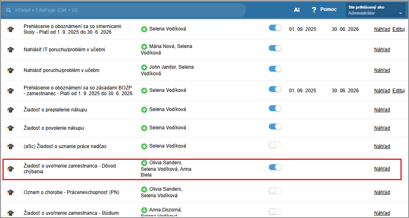
Task: Open the Administrátor account dropdown
Action: tap(375, 10)
